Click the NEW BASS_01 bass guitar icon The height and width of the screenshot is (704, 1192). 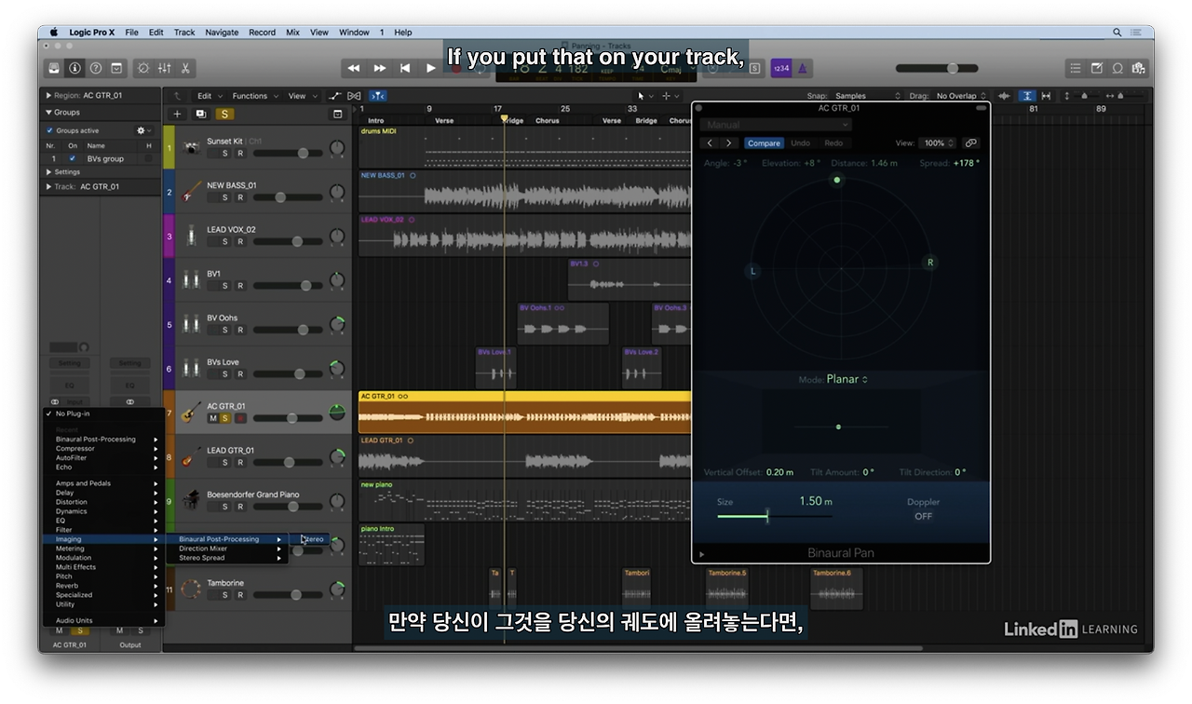[191, 191]
